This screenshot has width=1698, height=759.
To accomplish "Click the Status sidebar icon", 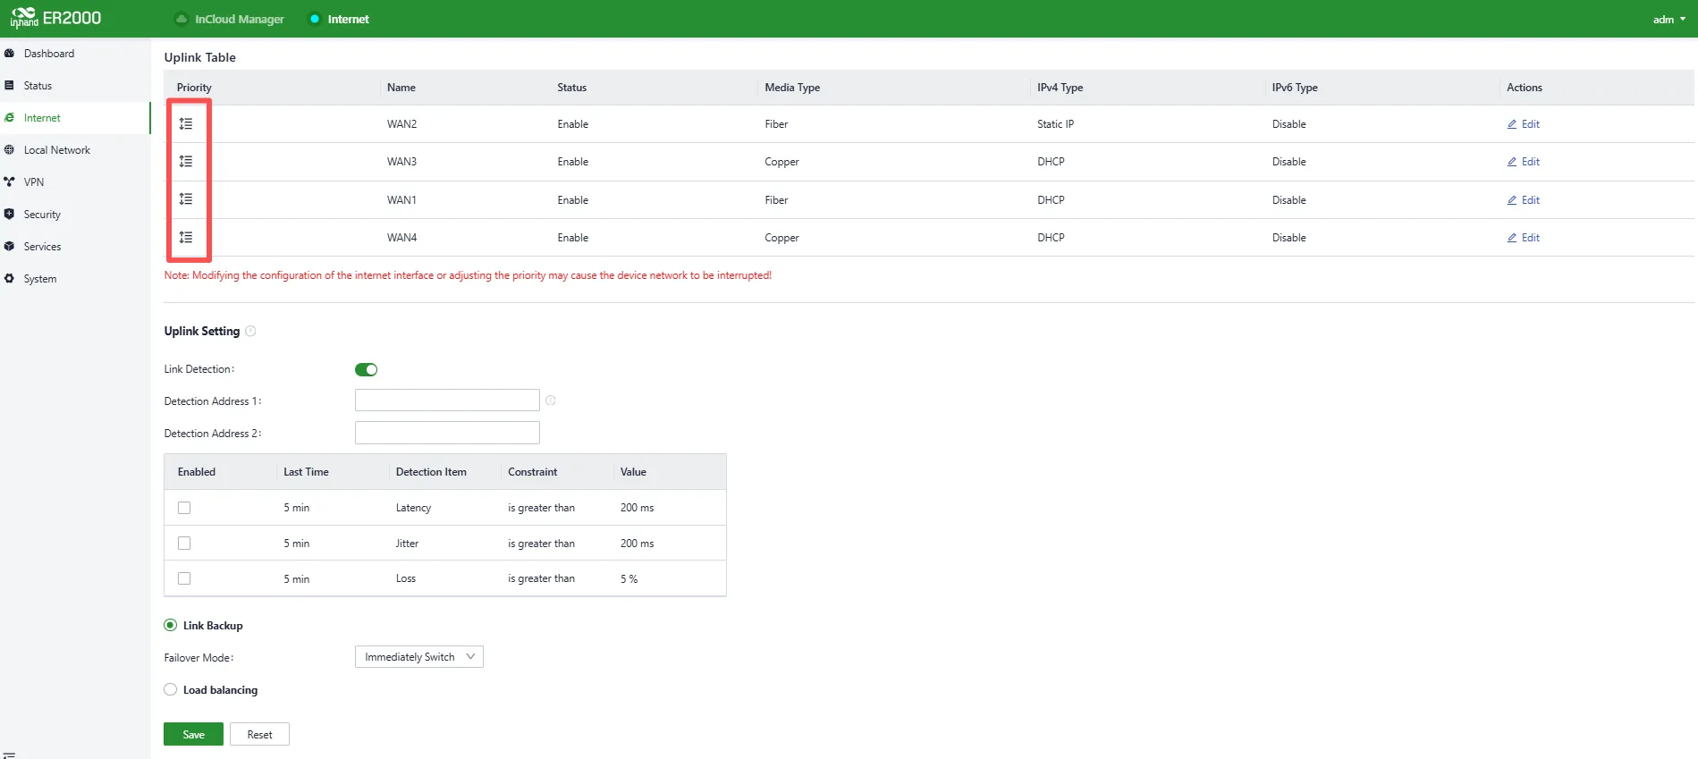I will point(9,86).
